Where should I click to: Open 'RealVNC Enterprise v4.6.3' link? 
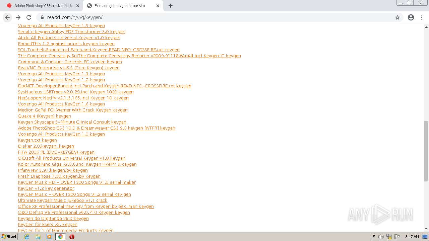coord(69,68)
